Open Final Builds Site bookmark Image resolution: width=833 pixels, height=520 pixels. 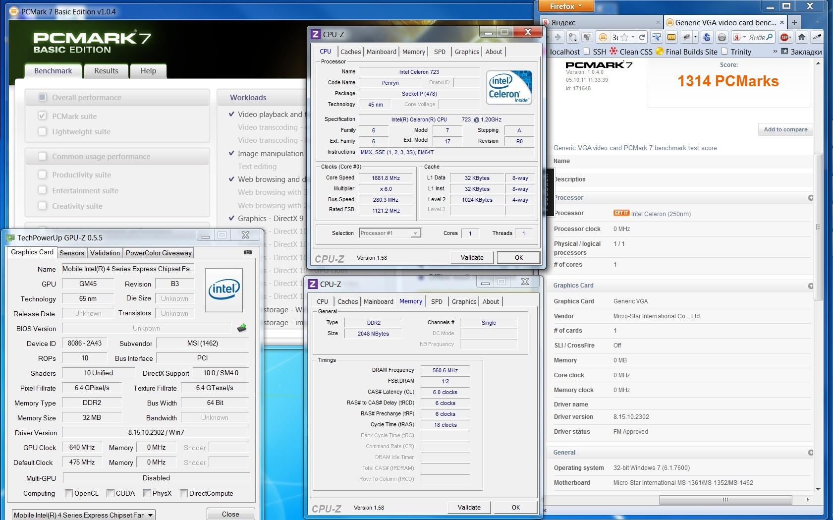[686, 52]
